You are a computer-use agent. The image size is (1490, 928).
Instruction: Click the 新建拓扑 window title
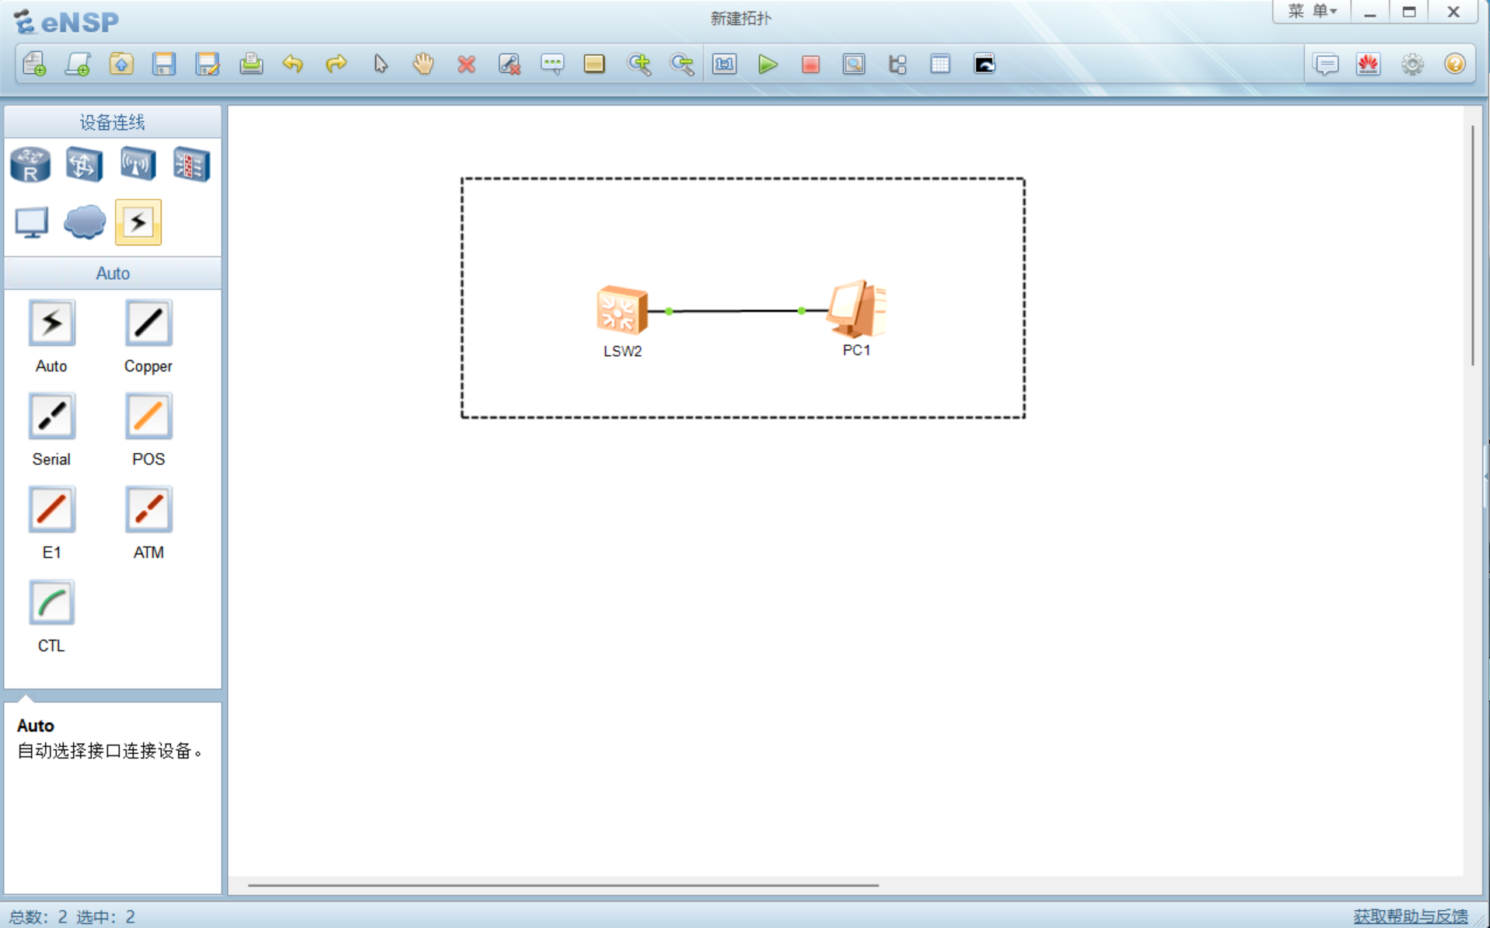740,19
